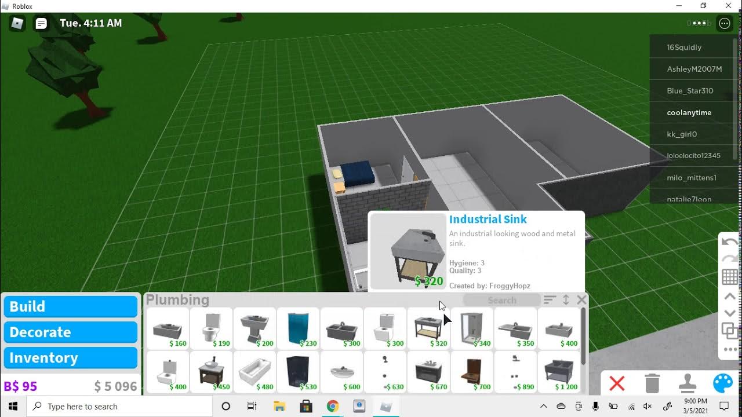Select the $200 pedestal sink item
Image resolution: width=742 pixels, height=417 pixels.
[x=254, y=328]
